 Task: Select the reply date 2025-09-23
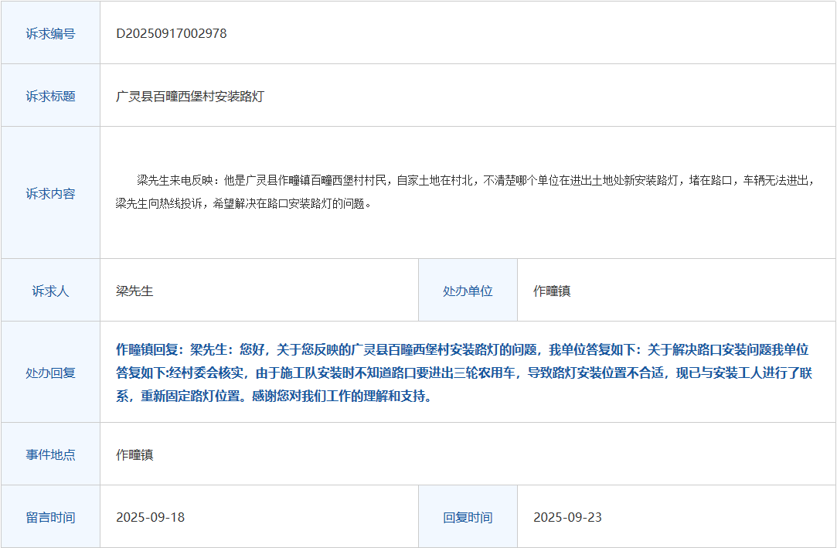point(567,517)
